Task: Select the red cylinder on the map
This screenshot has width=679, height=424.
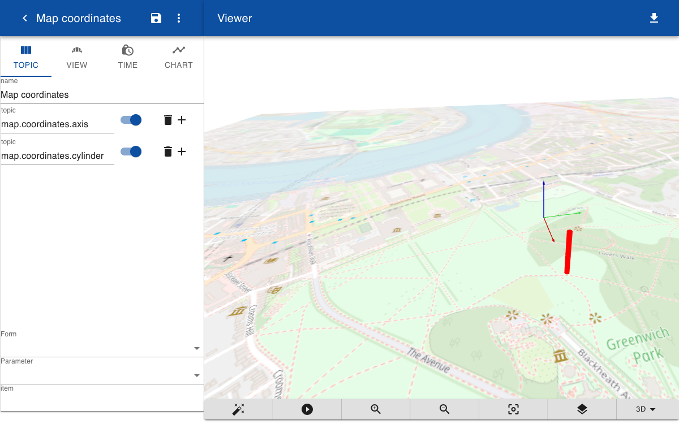Action: (569, 252)
